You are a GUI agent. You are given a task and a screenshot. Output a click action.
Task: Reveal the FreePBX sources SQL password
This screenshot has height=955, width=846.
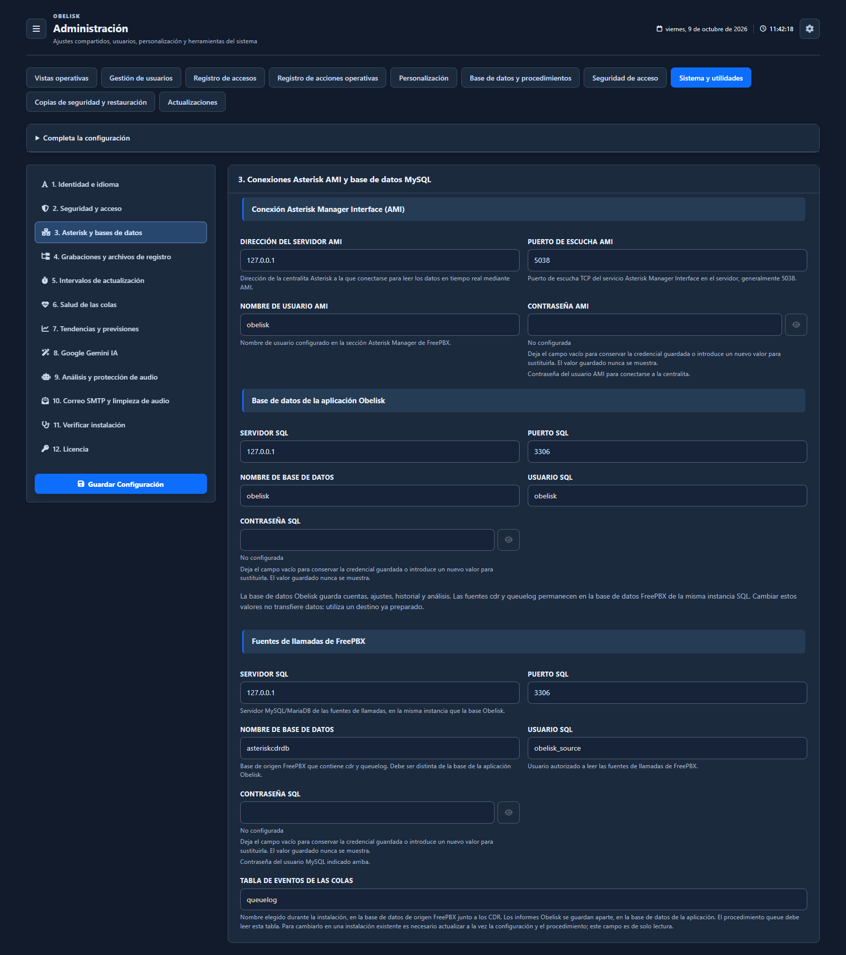pos(509,813)
